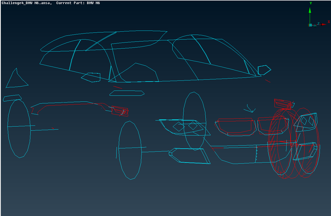Select the small spoiler outline above the rear wheel
The image size is (331, 216).
[x=12, y=98]
